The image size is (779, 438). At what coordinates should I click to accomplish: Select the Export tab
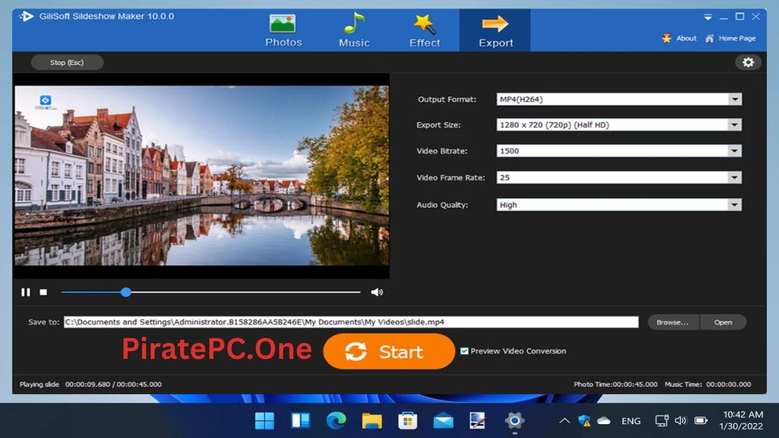pyautogui.click(x=495, y=30)
